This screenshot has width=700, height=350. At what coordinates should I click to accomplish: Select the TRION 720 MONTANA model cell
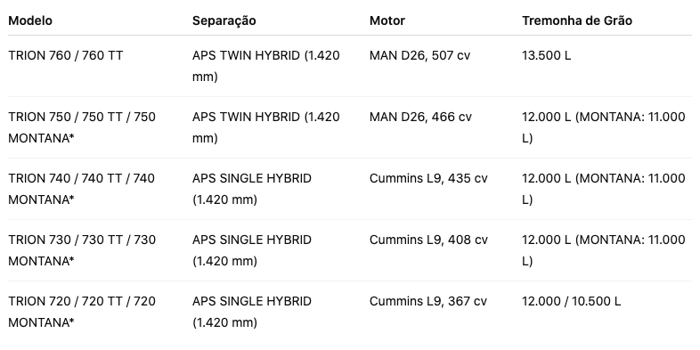pos(82,312)
